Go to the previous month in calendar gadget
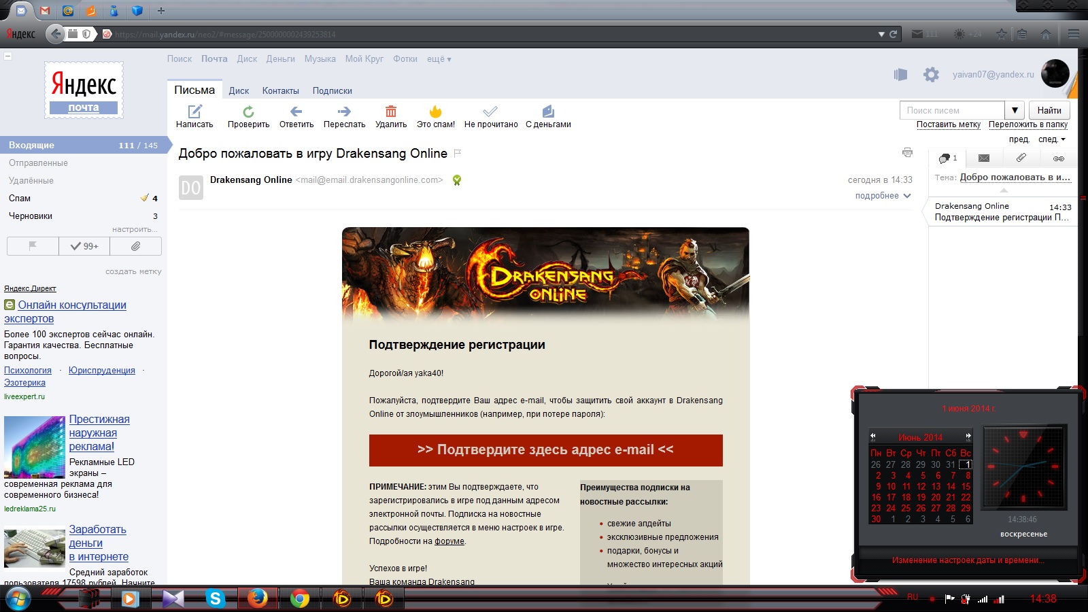The width and height of the screenshot is (1088, 612). tap(873, 437)
